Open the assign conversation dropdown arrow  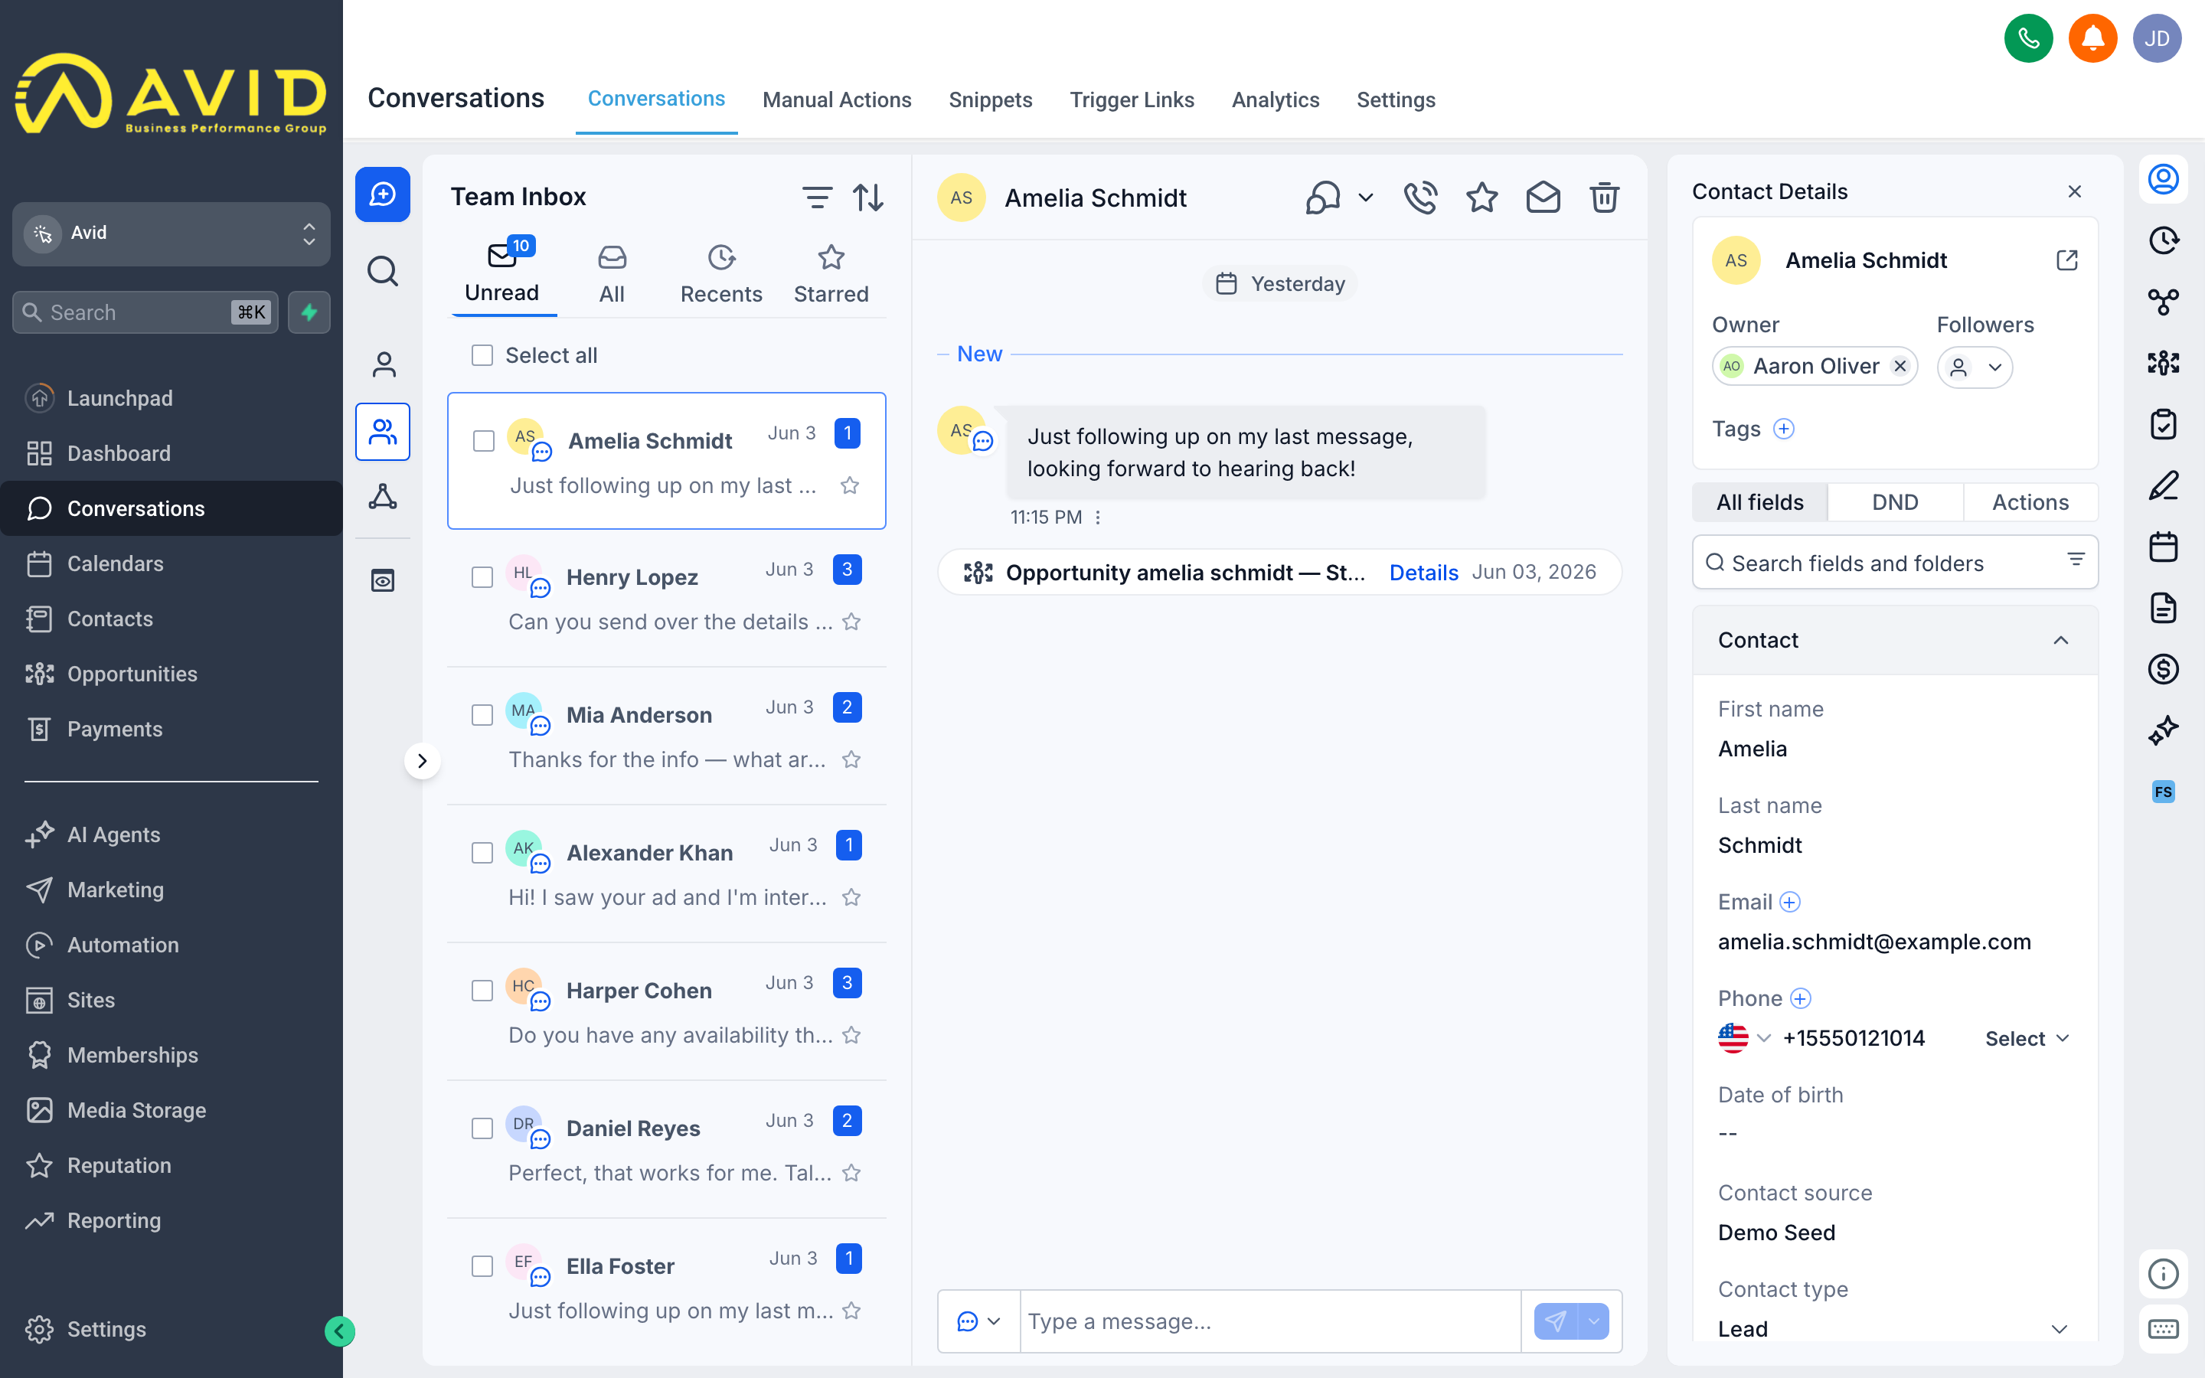click(x=1365, y=197)
